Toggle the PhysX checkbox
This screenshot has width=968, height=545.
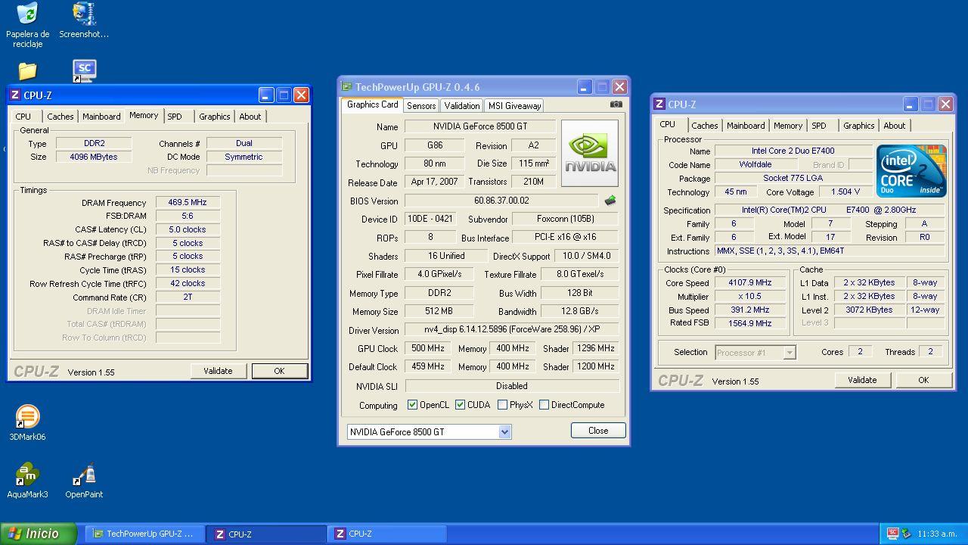click(502, 405)
